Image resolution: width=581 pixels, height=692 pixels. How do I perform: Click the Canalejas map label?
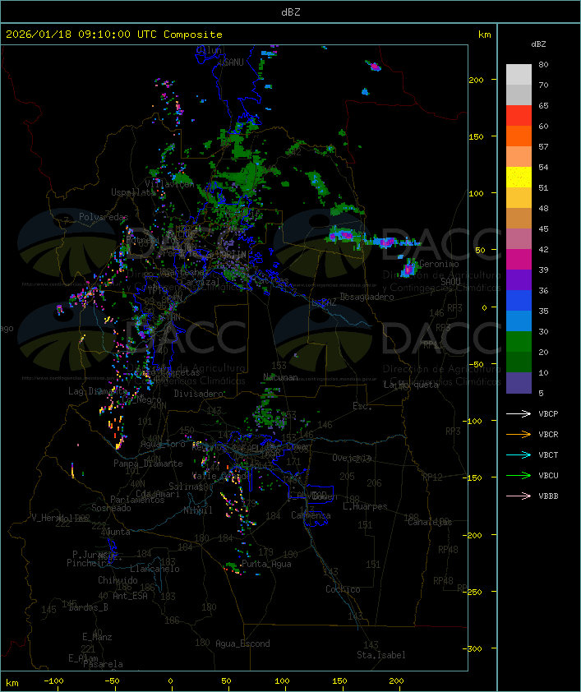coord(430,522)
